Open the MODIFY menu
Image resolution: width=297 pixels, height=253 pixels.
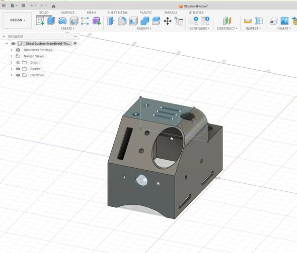click(x=144, y=28)
